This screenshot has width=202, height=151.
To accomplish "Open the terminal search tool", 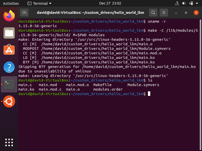I will 153,12.
